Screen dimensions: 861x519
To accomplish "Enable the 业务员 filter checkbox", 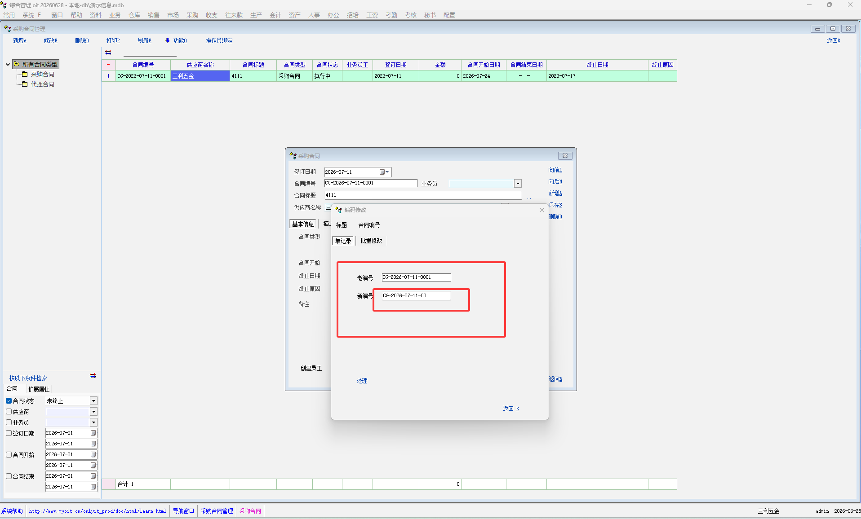I will pyautogui.click(x=9, y=422).
